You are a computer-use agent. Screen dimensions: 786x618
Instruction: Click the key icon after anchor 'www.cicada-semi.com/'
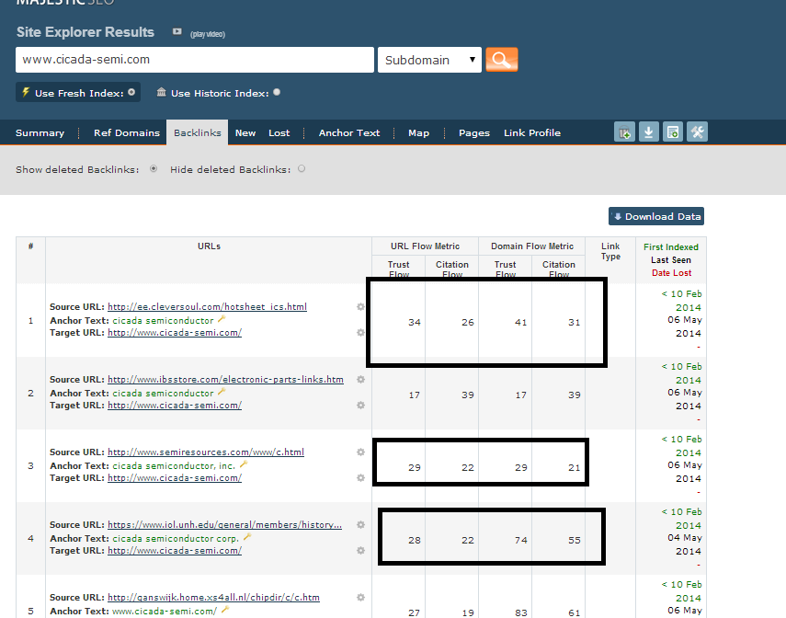click(x=225, y=610)
